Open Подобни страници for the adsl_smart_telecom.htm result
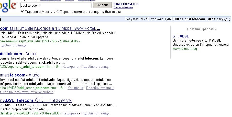 point(100,88)
